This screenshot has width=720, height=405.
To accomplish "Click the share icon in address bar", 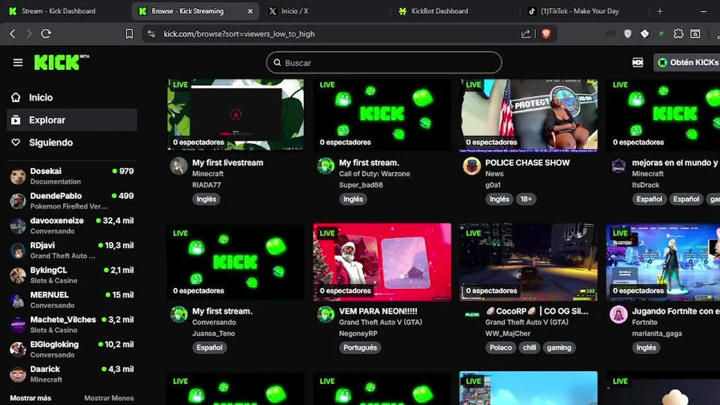I will pos(525,34).
